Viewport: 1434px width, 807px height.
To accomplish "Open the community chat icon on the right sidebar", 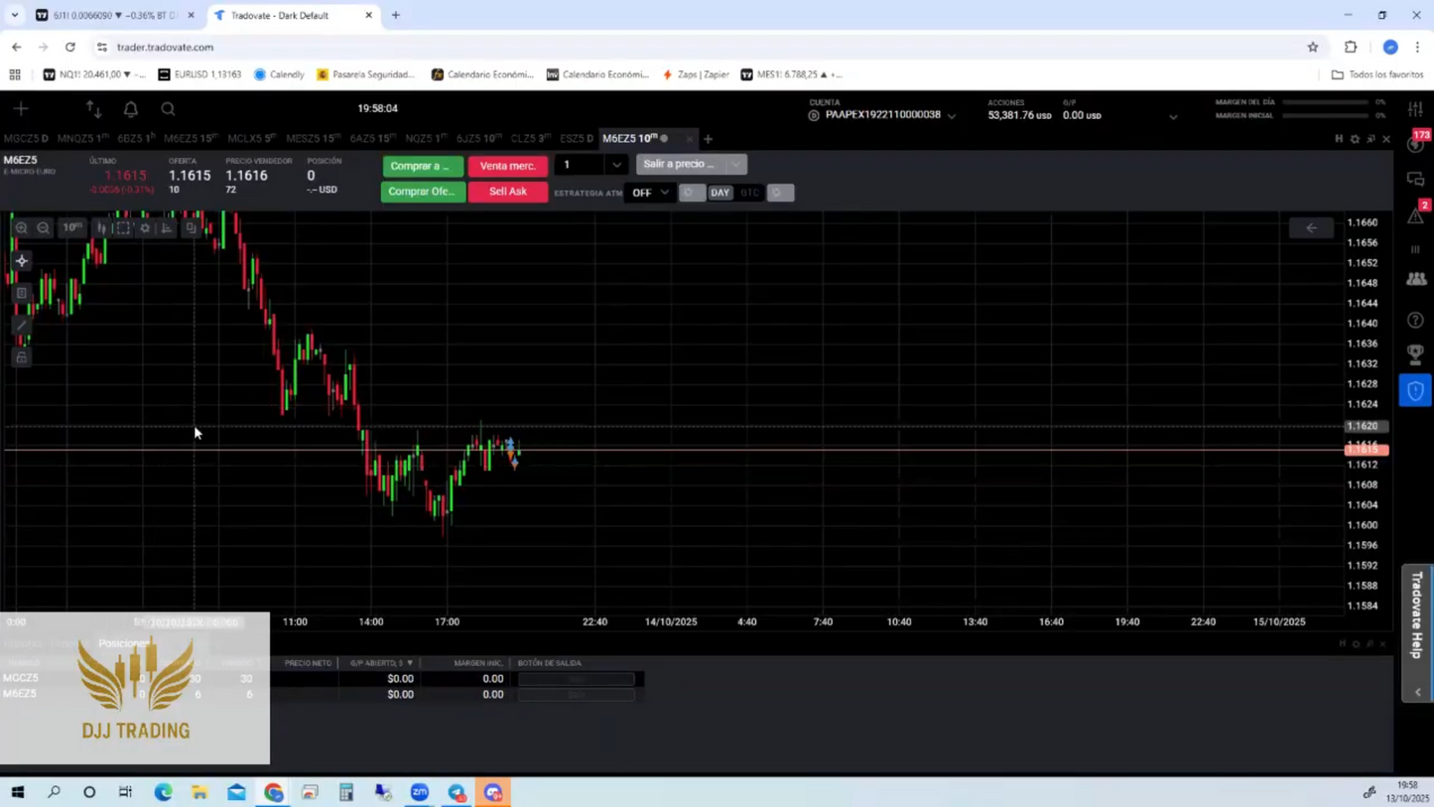I will (1416, 179).
